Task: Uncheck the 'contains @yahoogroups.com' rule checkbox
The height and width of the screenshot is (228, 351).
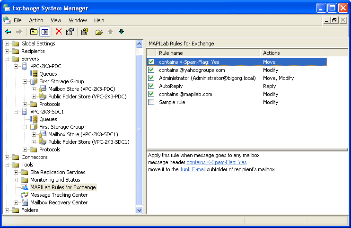Action: [x=151, y=70]
